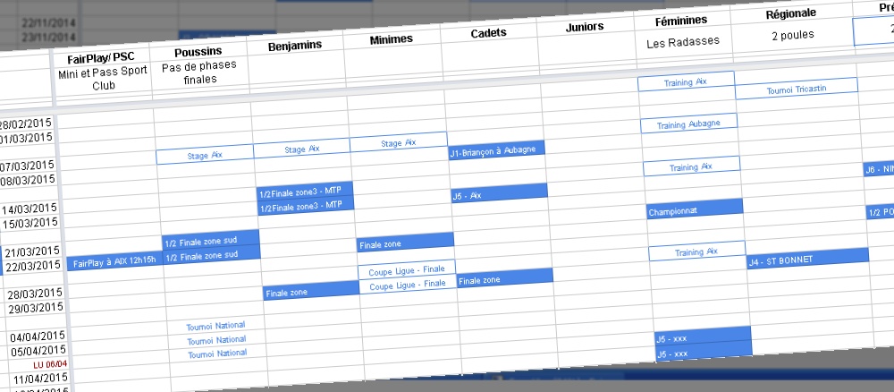Image resolution: width=894 pixels, height=392 pixels.
Task: Click Training Aix cell directly above Training Aubagne
Action: pyautogui.click(x=686, y=82)
